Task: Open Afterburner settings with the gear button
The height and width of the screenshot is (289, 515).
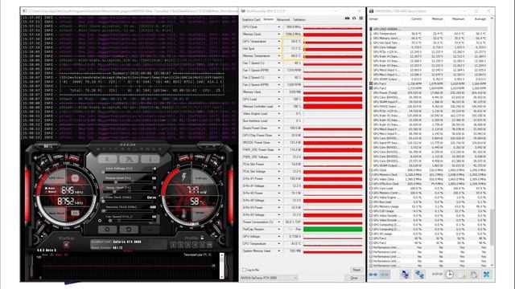Action: click(107, 230)
